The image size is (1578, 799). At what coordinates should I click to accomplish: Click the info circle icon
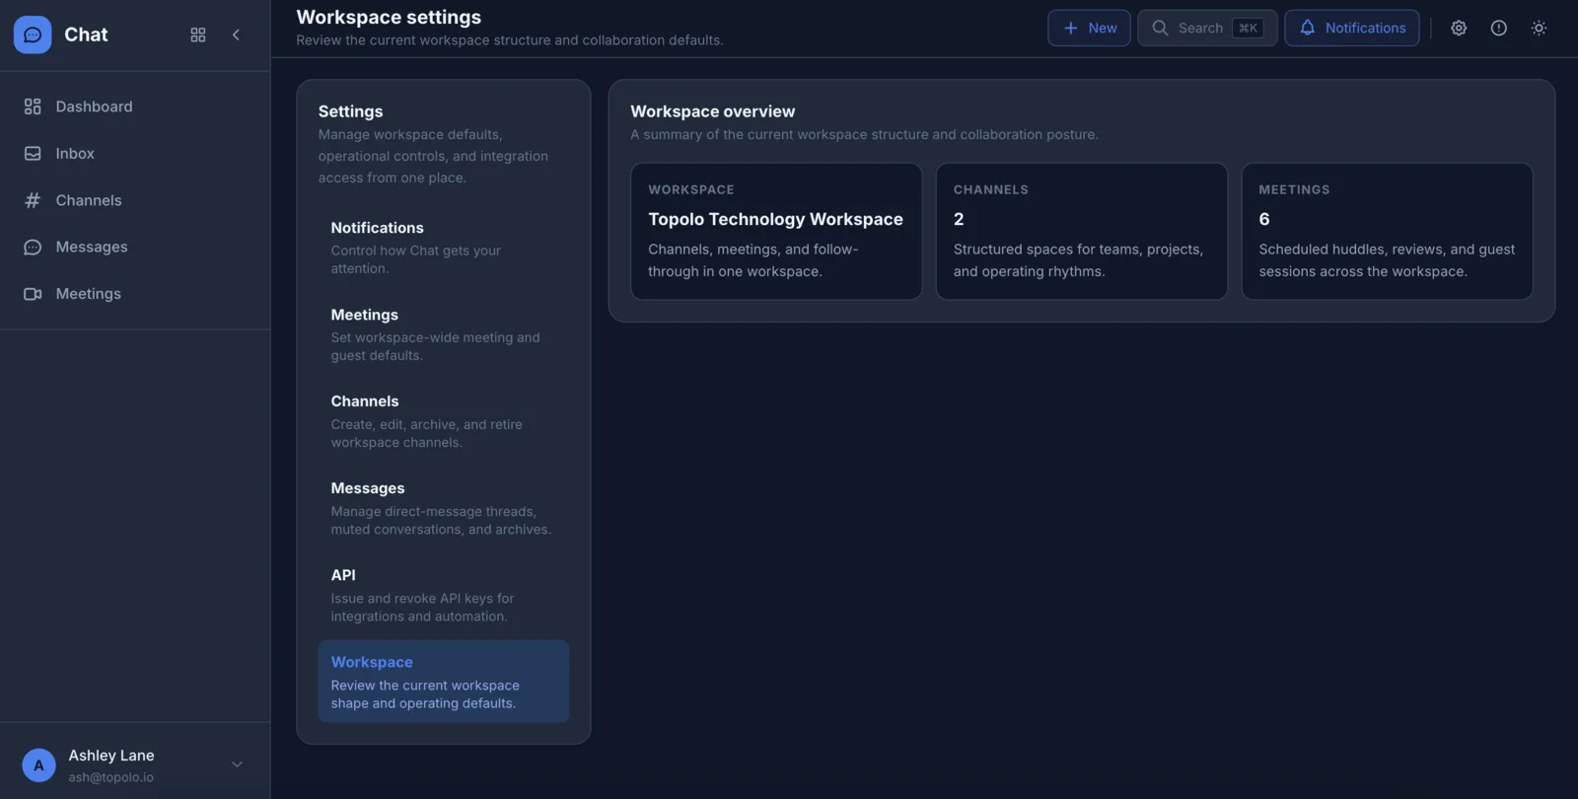[1498, 29]
